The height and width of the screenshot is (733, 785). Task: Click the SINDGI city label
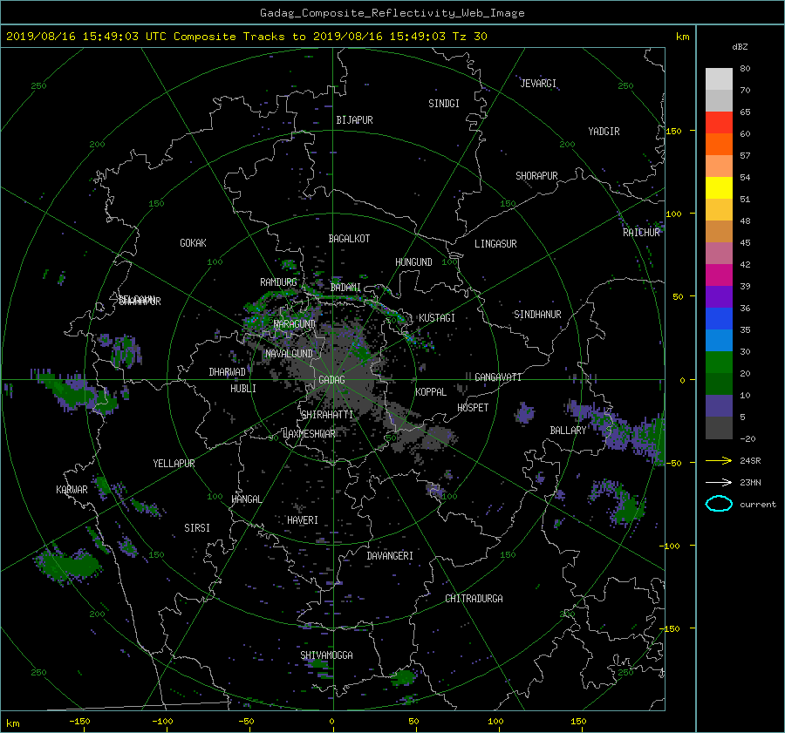(444, 104)
